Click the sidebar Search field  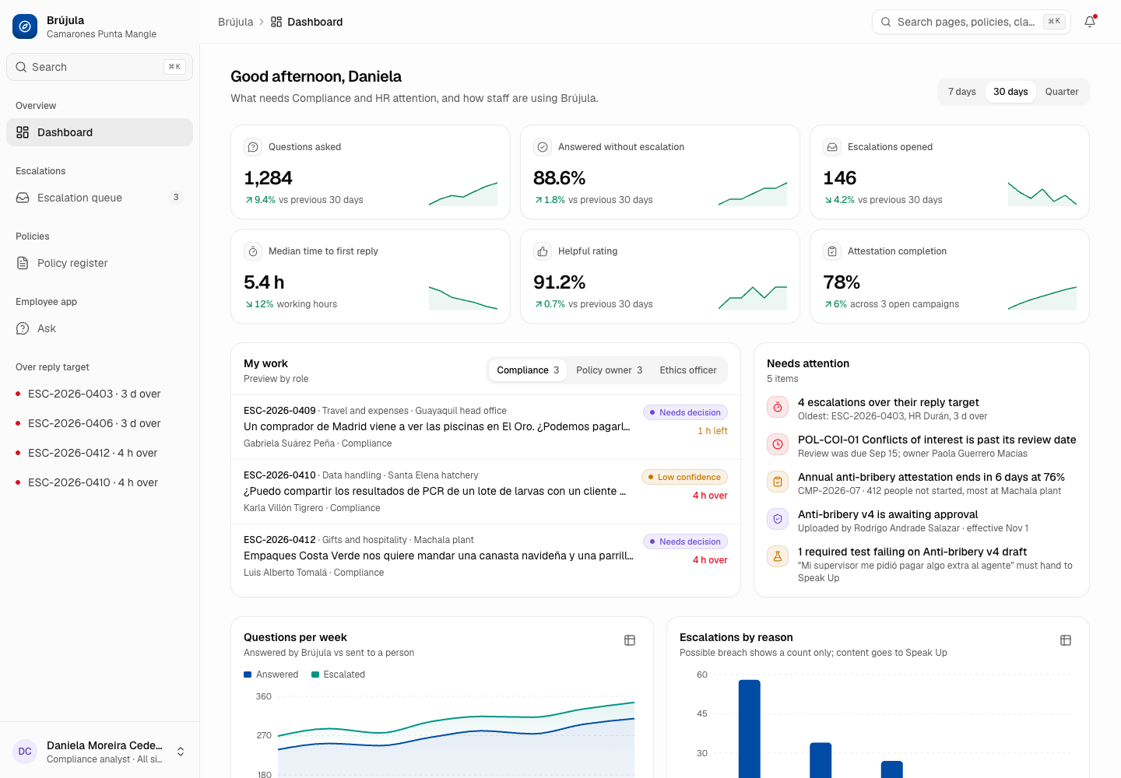(100, 67)
